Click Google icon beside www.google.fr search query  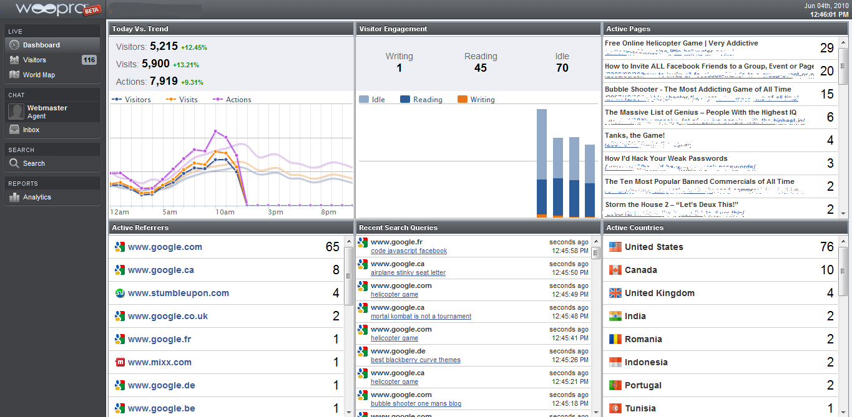(x=363, y=242)
